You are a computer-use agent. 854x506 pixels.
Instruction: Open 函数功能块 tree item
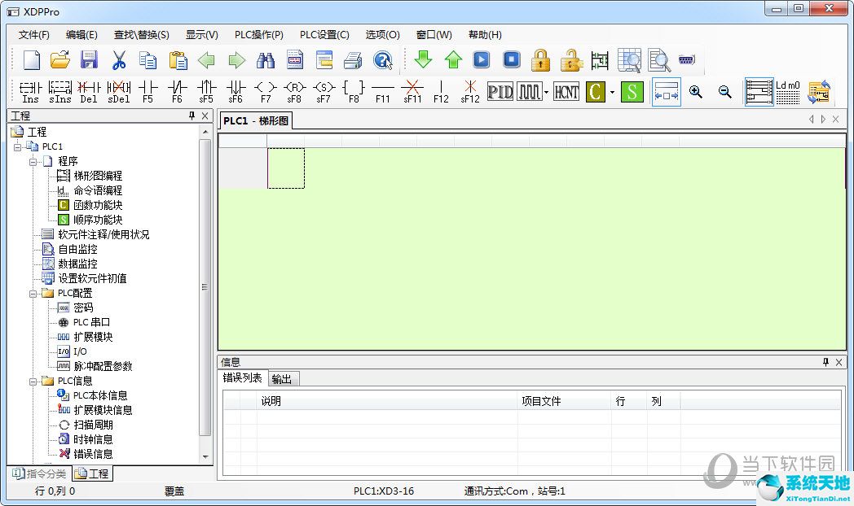click(x=98, y=206)
